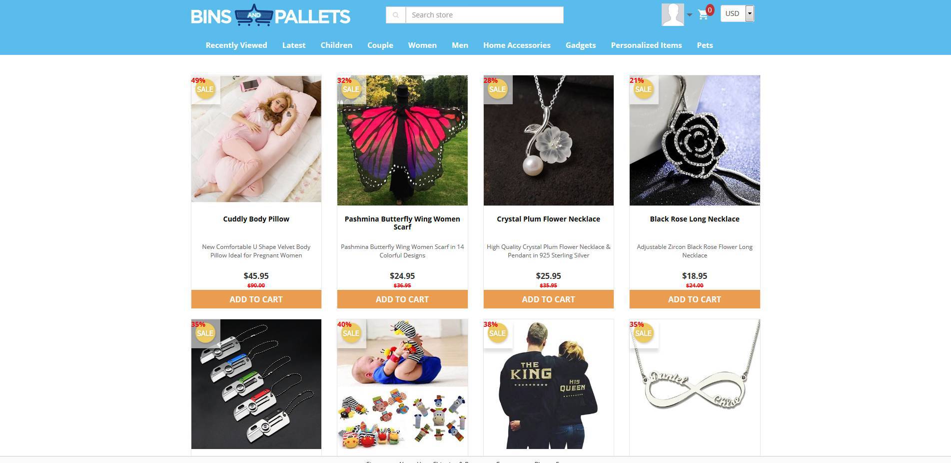Add Black Rose Long Necklace to cart
This screenshot has height=463, width=951.
(x=695, y=299)
